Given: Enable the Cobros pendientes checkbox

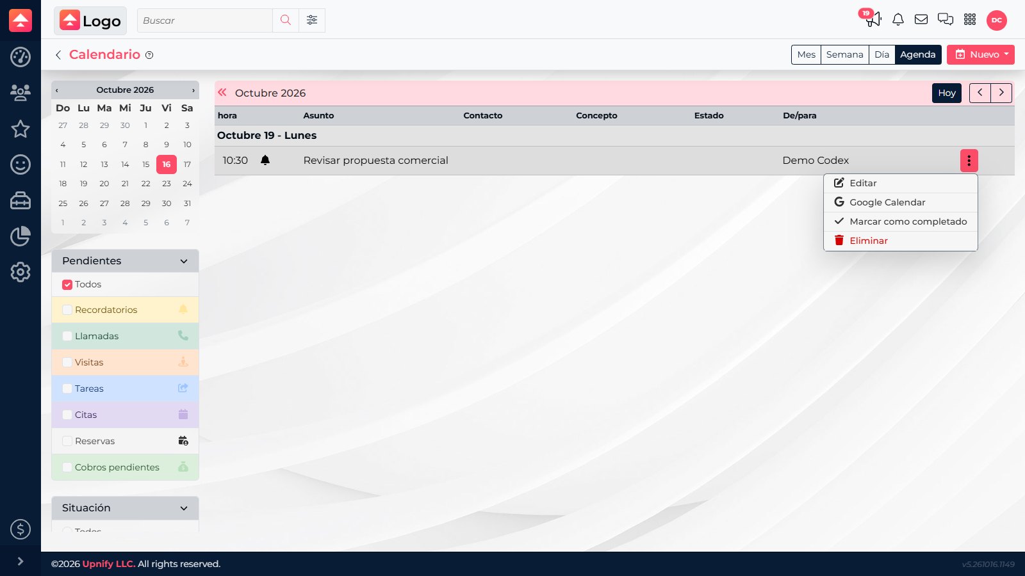Looking at the screenshot, I should [x=67, y=468].
